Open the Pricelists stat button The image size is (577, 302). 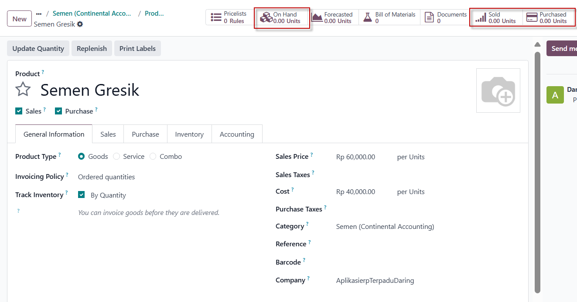[230, 17]
